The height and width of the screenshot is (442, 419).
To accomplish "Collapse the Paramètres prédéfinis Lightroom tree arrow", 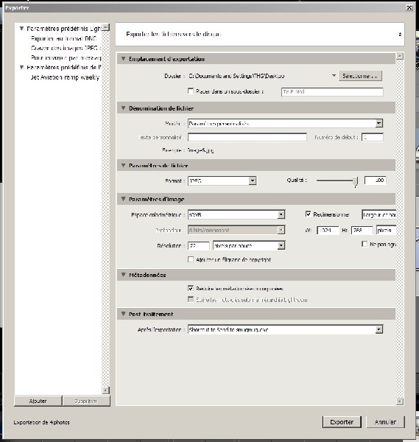I will pyautogui.click(x=21, y=29).
